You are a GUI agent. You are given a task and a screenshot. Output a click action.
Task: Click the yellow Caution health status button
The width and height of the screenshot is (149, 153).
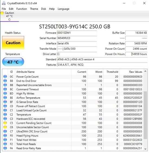13,43
